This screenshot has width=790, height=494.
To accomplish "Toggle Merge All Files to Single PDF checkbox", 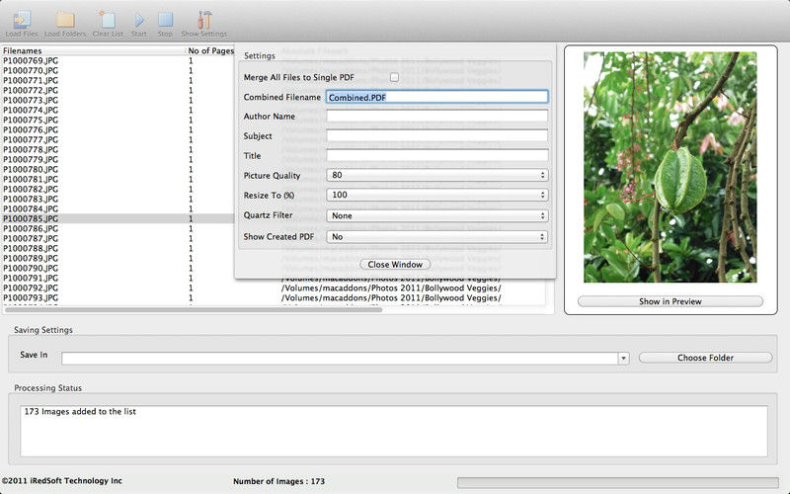I will tap(394, 77).
